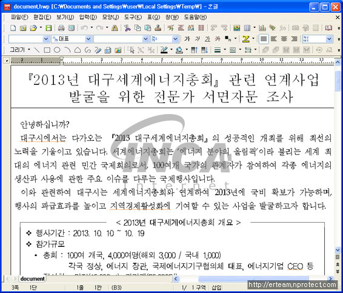Screen dimensions: 343x293
Task: Click the center align button
Action: pos(284,39)
